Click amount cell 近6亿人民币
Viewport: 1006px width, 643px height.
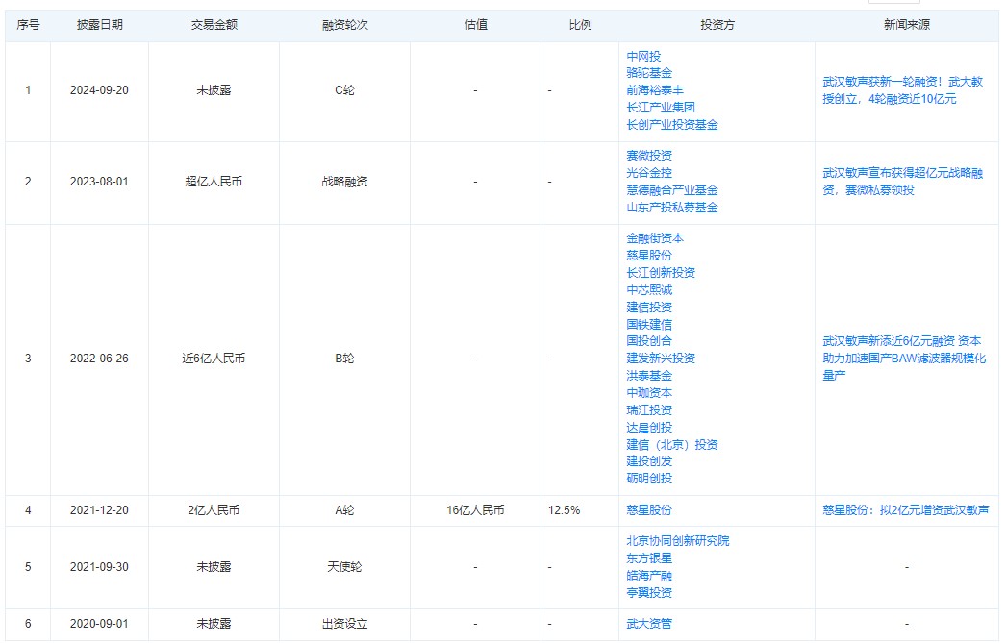[x=214, y=359]
